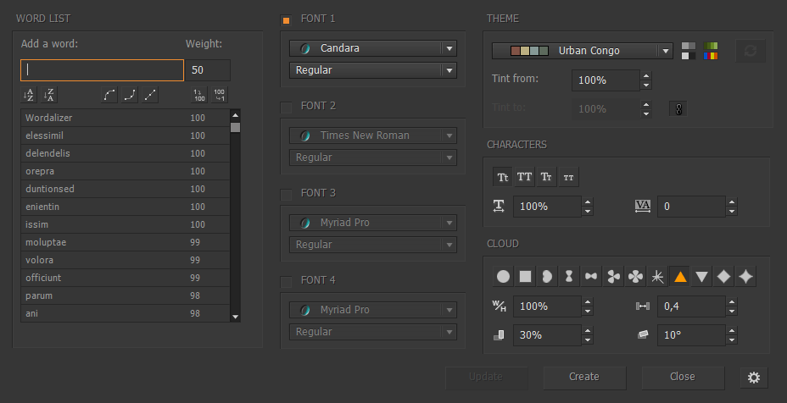Sort word list Z to A
Viewport: 787px width, 403px height.
50,95
